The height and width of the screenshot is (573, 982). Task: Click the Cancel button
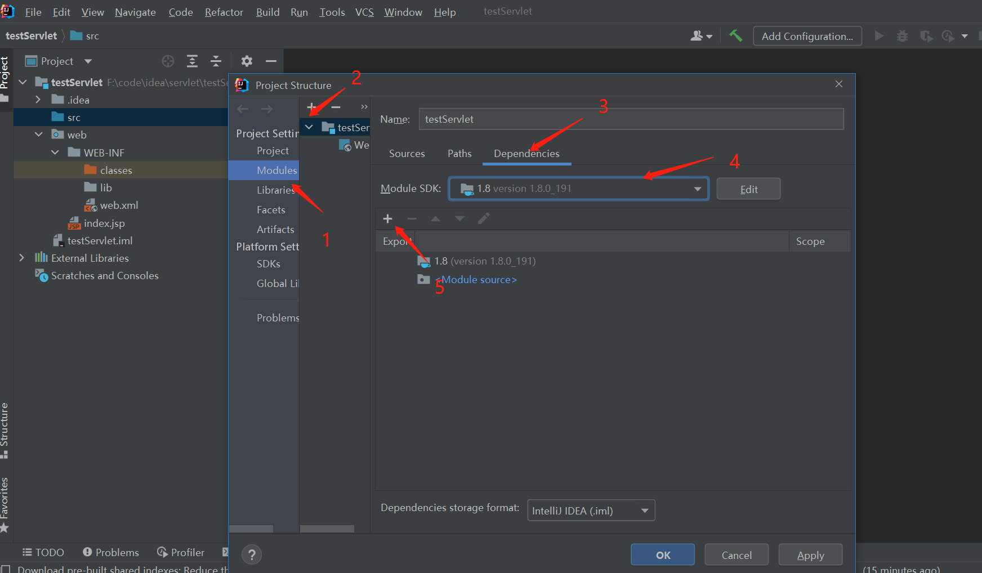pyautogui.click(x=736, y=555)
